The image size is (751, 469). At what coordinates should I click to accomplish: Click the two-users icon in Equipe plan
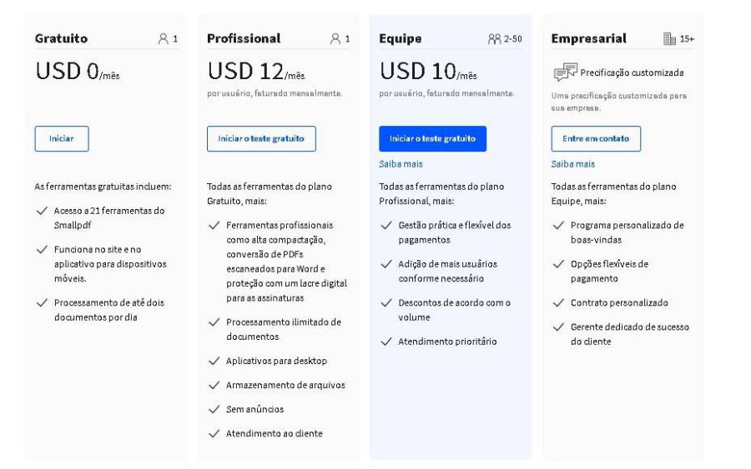tap(494, 38)
